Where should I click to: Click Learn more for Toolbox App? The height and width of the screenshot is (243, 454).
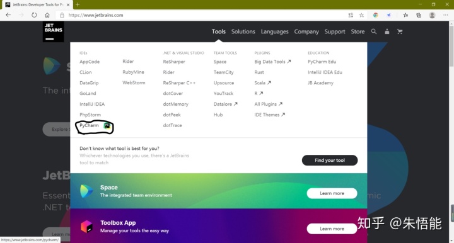point(332,229)
